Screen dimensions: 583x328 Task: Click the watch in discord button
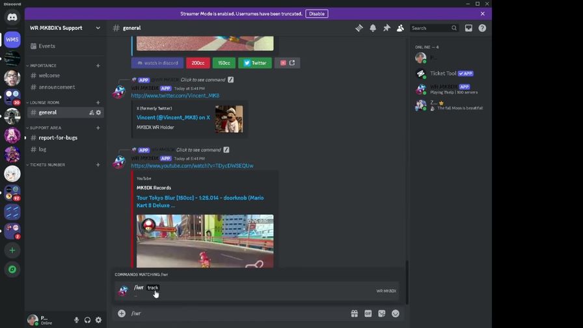157,63
